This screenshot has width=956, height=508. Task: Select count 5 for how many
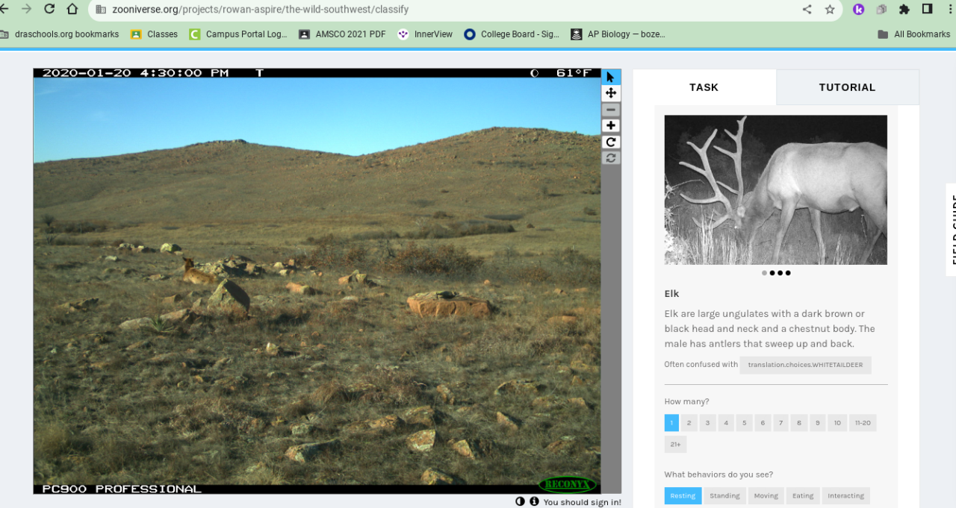(744, 423)
